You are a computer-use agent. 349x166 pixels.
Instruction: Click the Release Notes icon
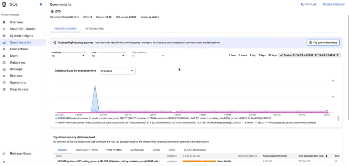click(x=4, y=153)
